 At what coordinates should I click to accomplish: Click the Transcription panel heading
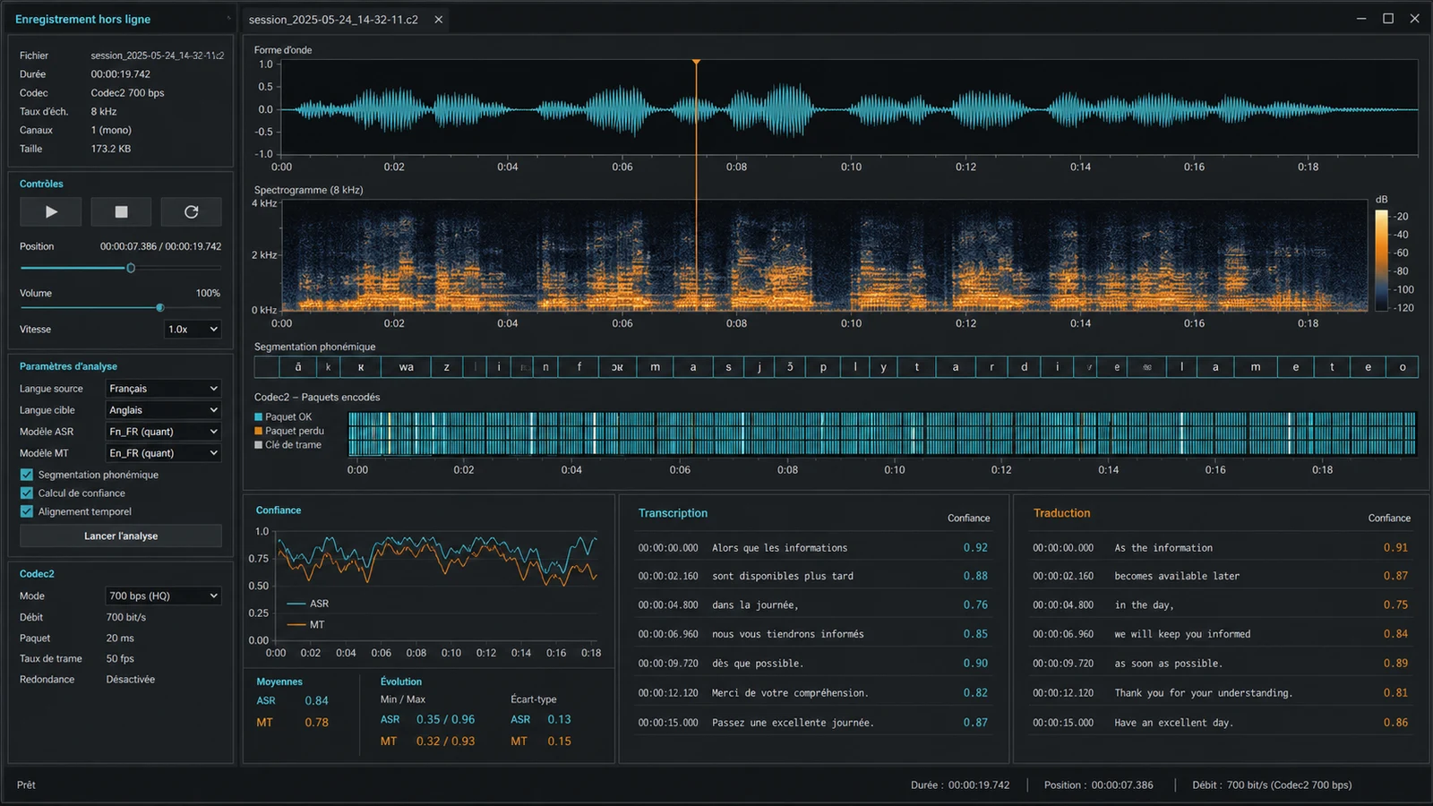[673, 513]
